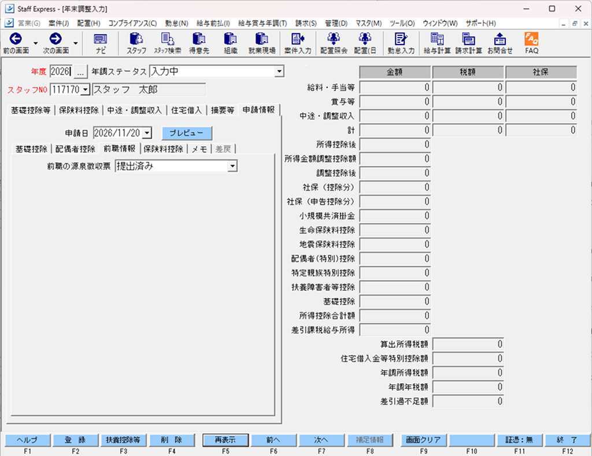Viewport: 592px width, 456px height.
Task: Click the 社保 column header
Action: coord(541,72)
